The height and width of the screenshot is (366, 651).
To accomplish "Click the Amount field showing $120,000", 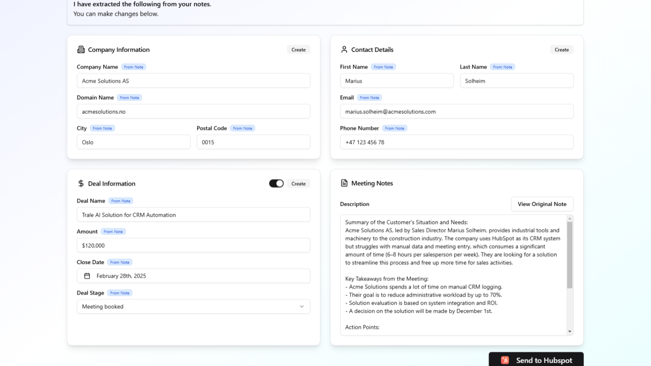I will [193, 246].
